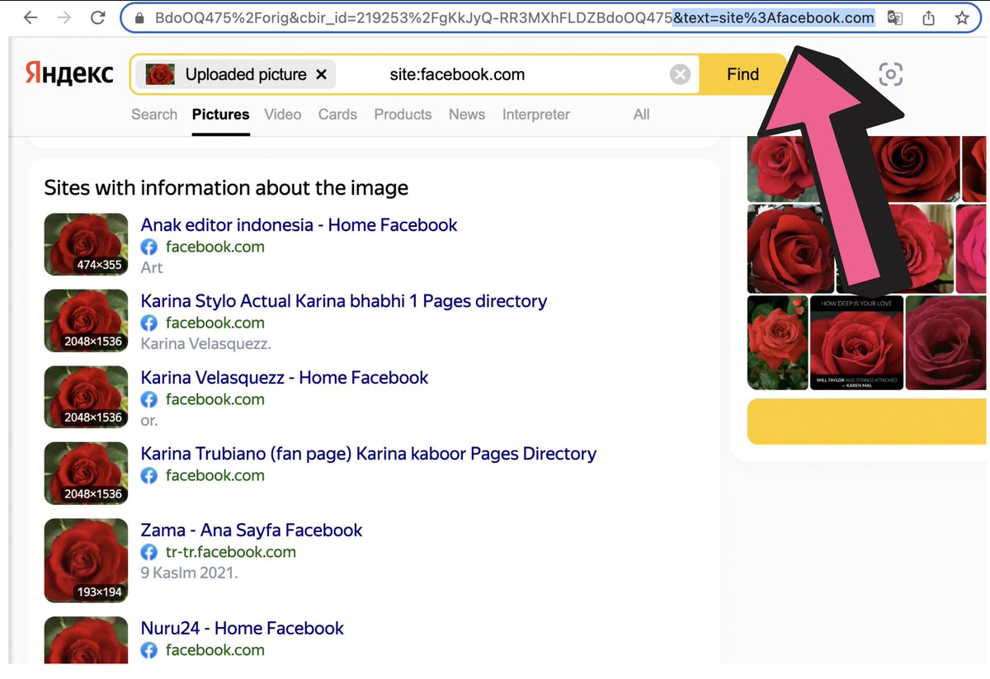This screenshot has height=679, width=990.
Task: Open the image search camera icon
Action: pyautogui.click(x=890, y=74)
